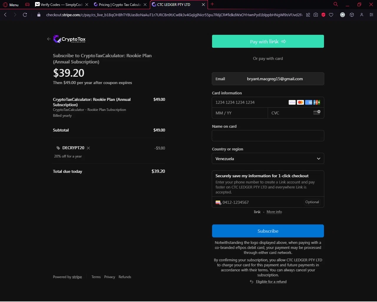Click the Subscribe button
Screen dimensions: 377x302
(x=268, y=231)
